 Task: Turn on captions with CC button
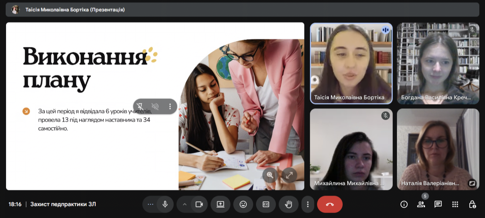(266, 204)
